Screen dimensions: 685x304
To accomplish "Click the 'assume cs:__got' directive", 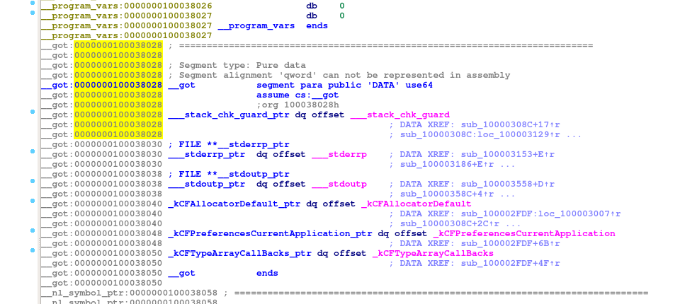I will tap(298, 95).
